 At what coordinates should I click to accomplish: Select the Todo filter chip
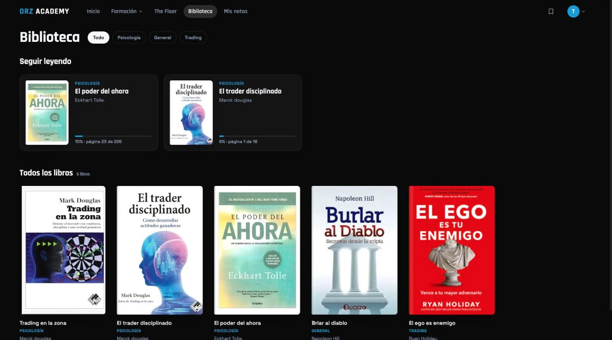pos(99,37)
